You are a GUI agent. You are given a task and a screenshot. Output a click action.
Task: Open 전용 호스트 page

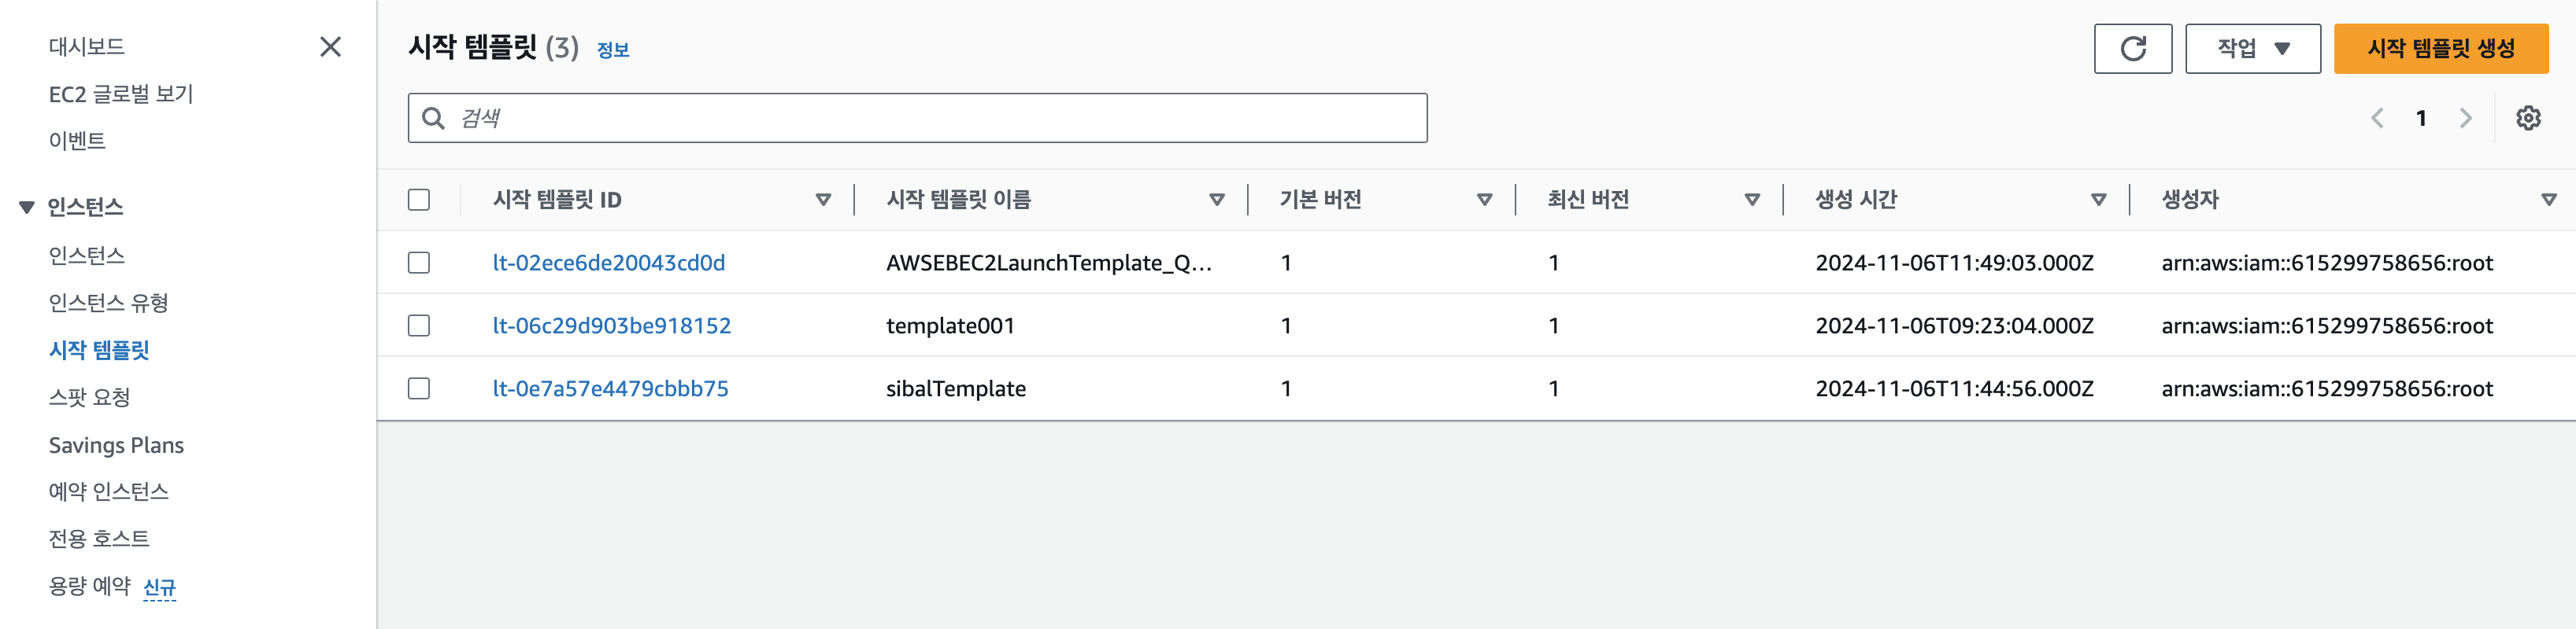click(99, 539)
